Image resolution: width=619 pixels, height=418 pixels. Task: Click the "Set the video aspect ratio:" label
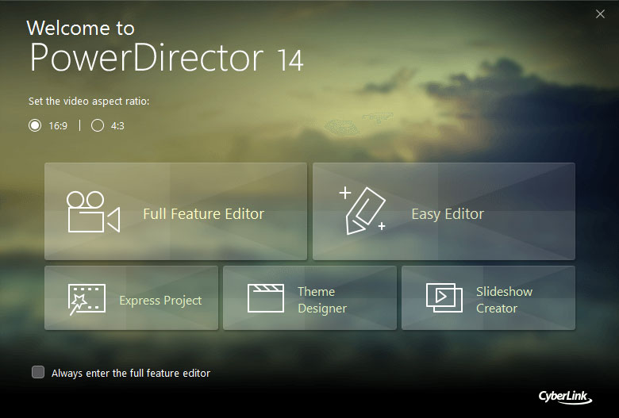[x=89, y=102]
